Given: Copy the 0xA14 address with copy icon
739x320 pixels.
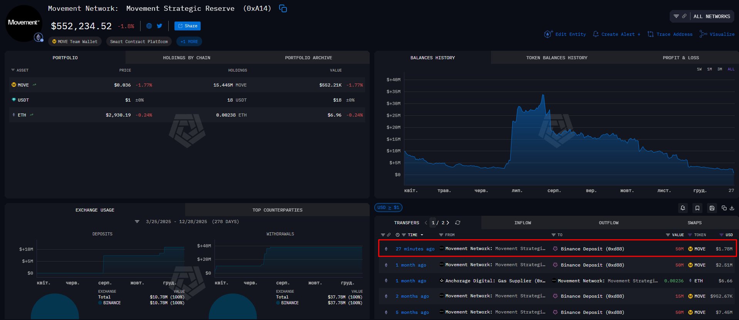Looking at the screenshot, I should pyautogui.click(x=283, y=8).
